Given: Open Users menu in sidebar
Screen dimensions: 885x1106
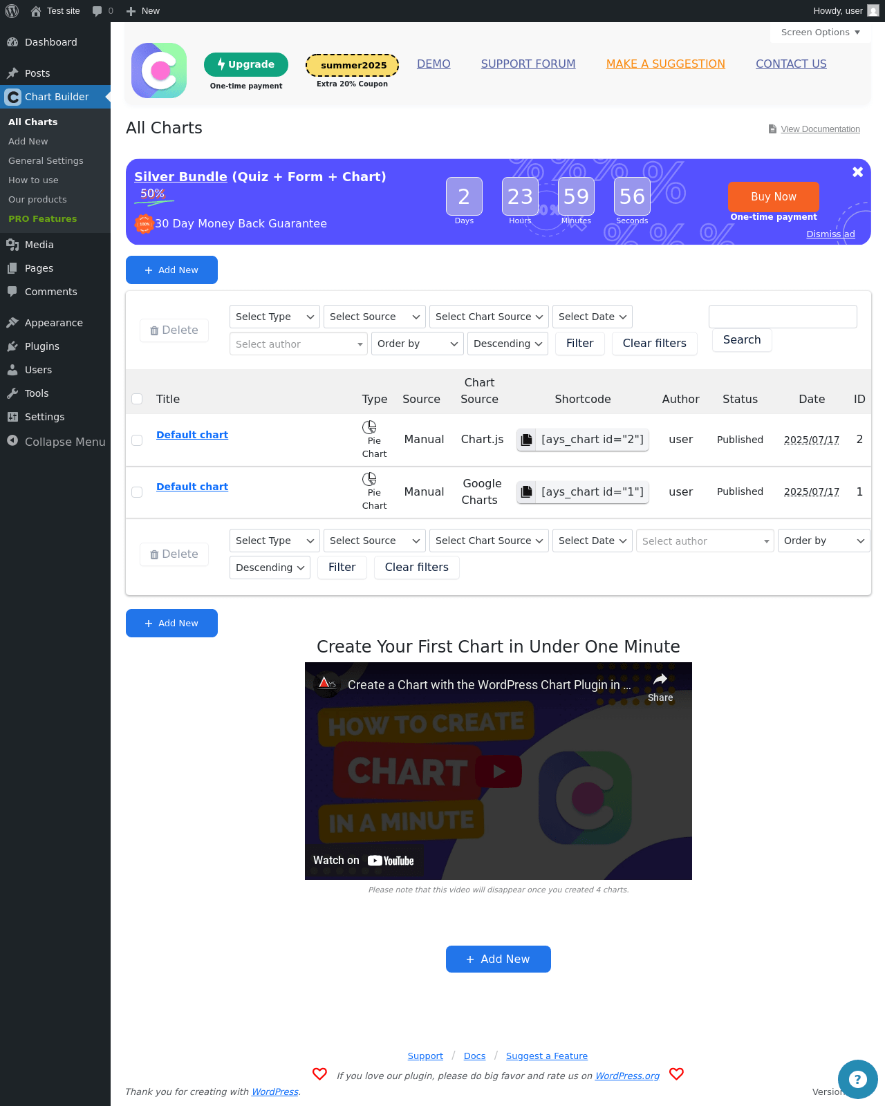Looking at the screenshot, I should click(x=55, y=370).
